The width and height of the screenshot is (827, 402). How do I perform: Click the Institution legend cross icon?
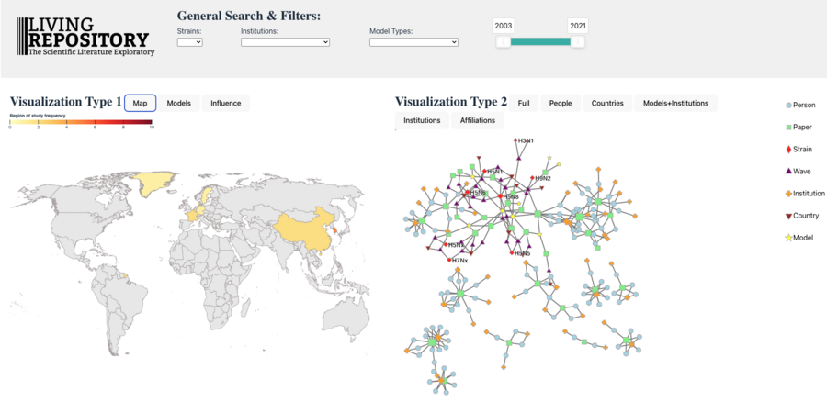[789, 194]
